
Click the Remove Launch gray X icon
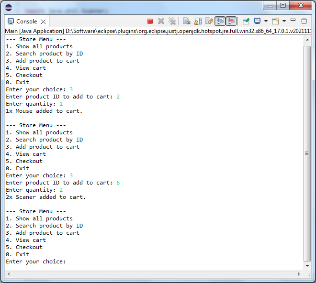[x=161, y=22]
